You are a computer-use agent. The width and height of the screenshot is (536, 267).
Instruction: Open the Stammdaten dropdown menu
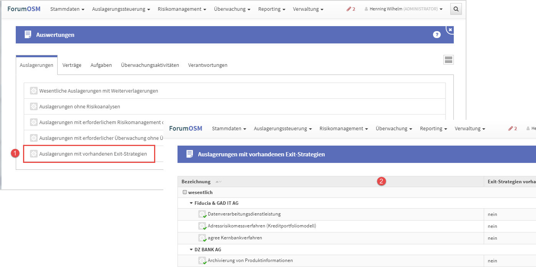click(67, 9)
